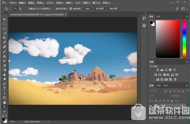Open the Color panel menu
The width and height of the screenshot is (190, 124).
(x=187, y=16)
